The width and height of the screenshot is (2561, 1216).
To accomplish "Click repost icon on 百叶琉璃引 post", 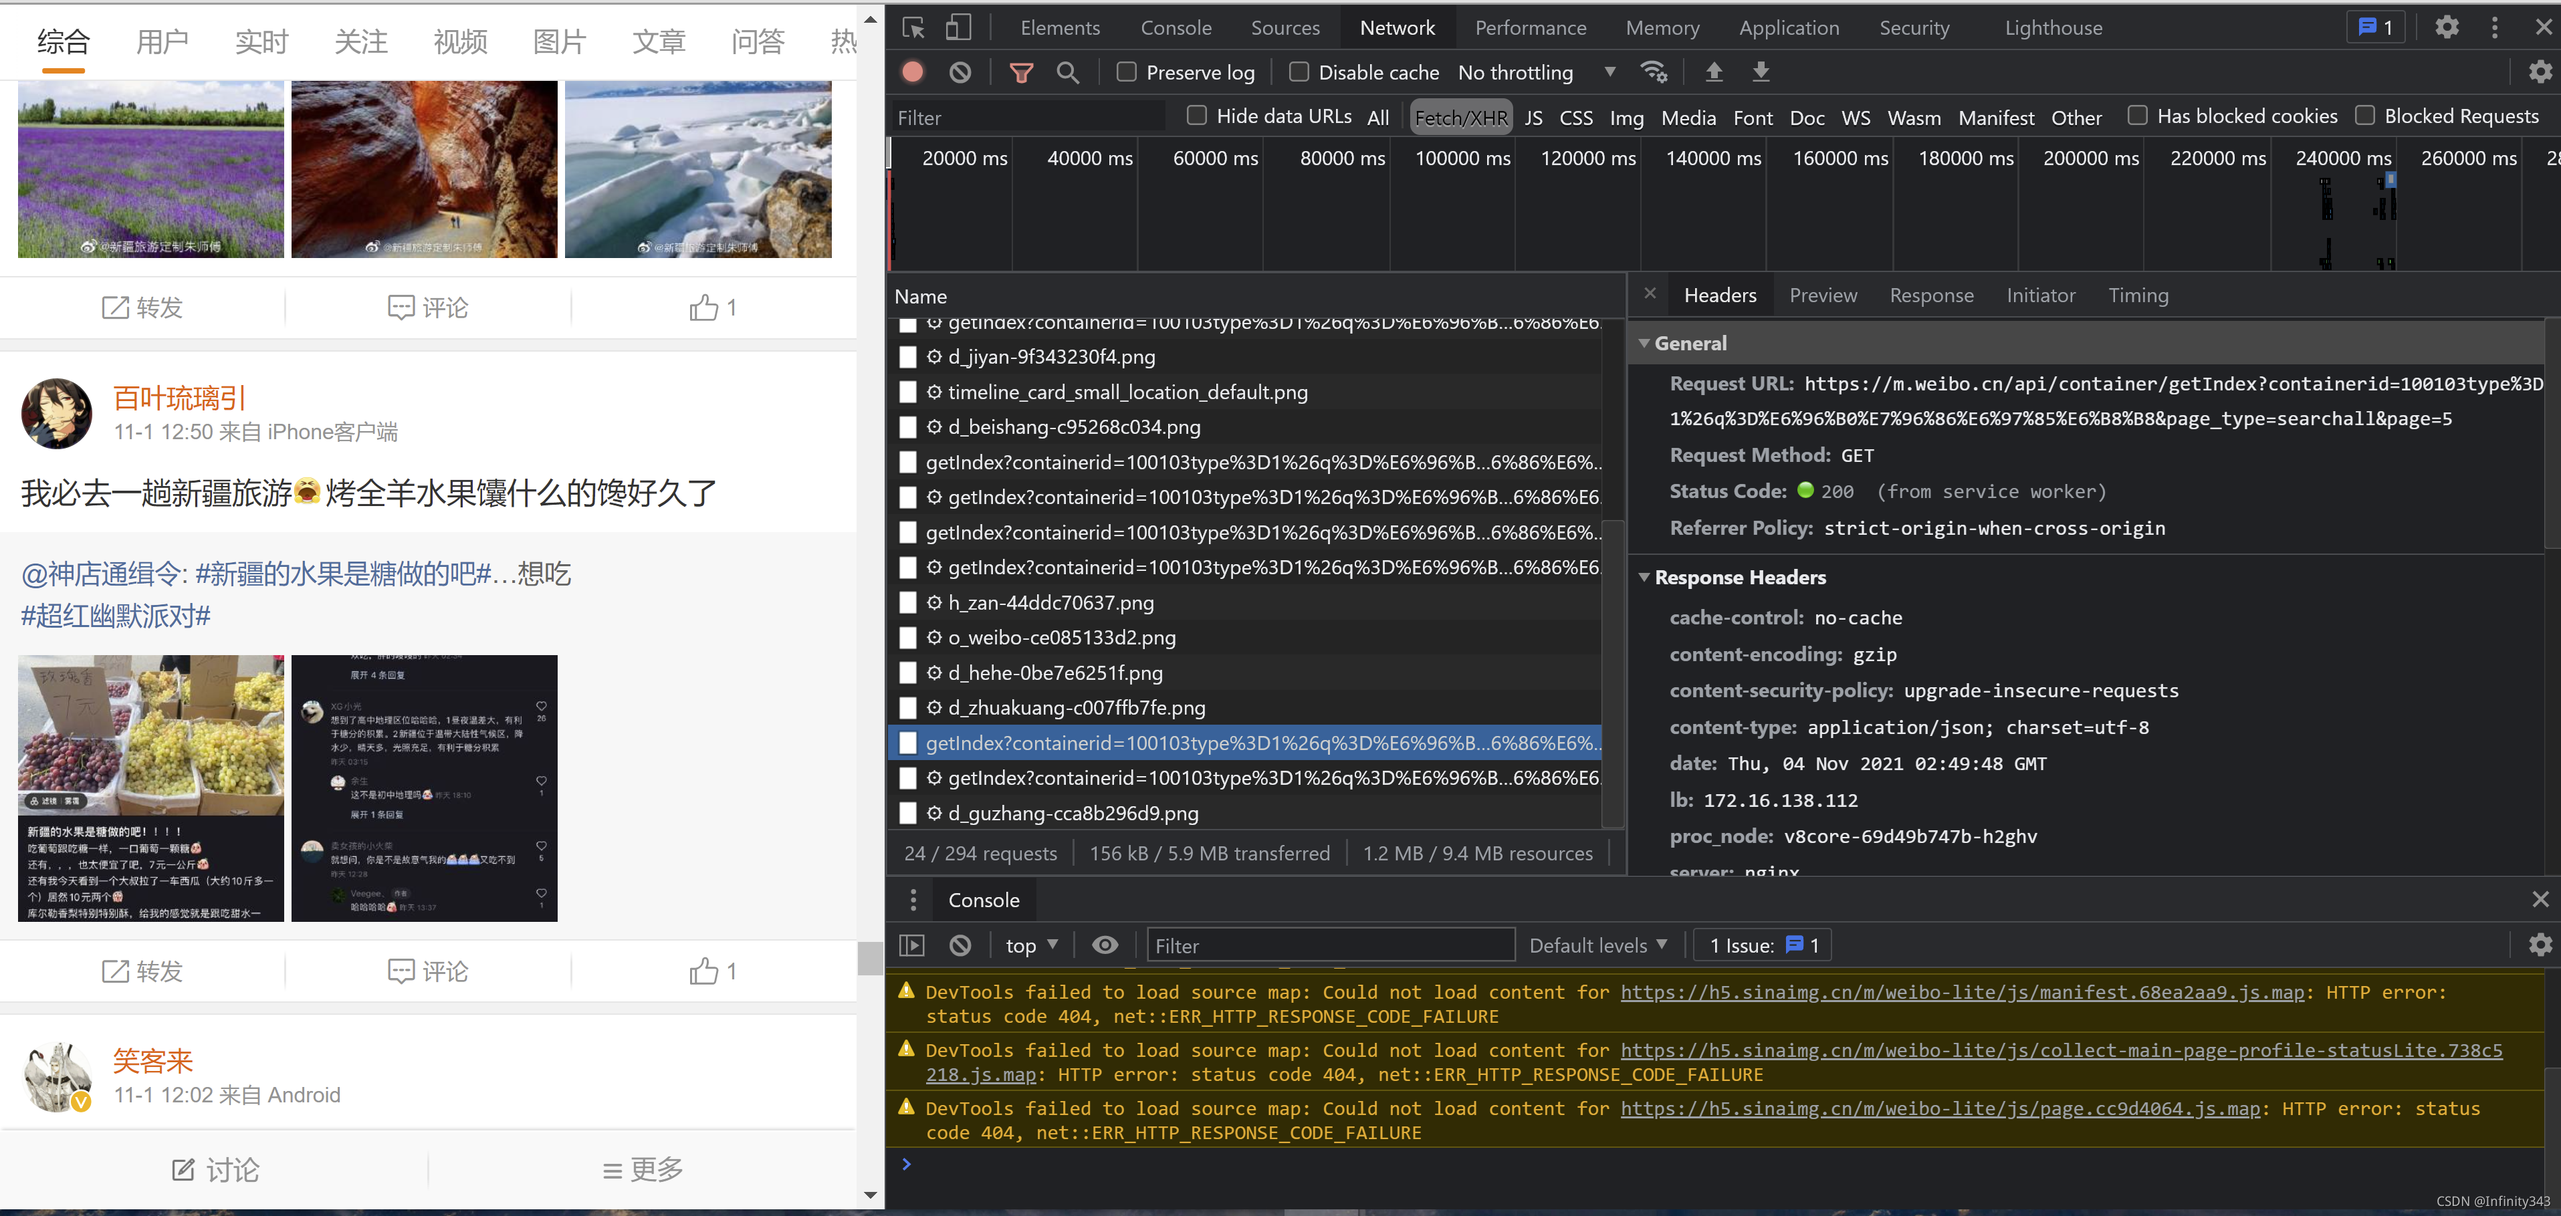I will pyautogui.click(x=115, y=971).
